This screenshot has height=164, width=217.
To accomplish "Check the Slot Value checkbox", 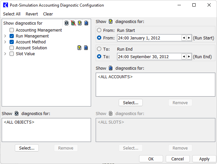I will click(x=12, y=54).
